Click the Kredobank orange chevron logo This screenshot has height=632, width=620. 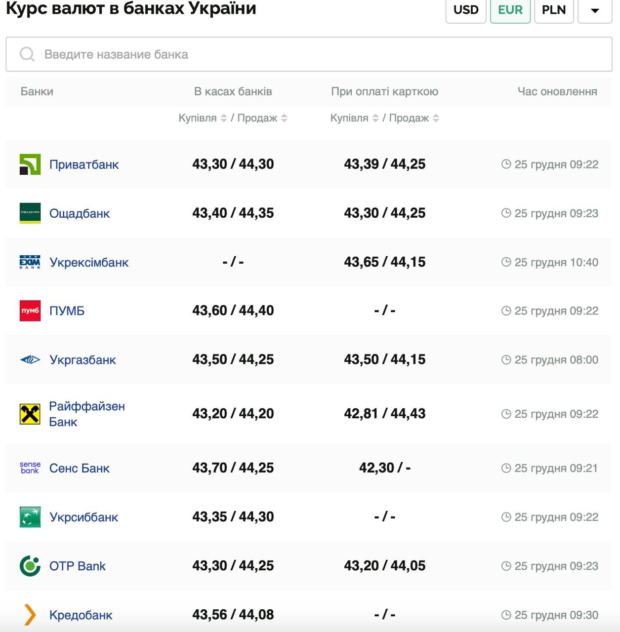[x=30, y=615]
